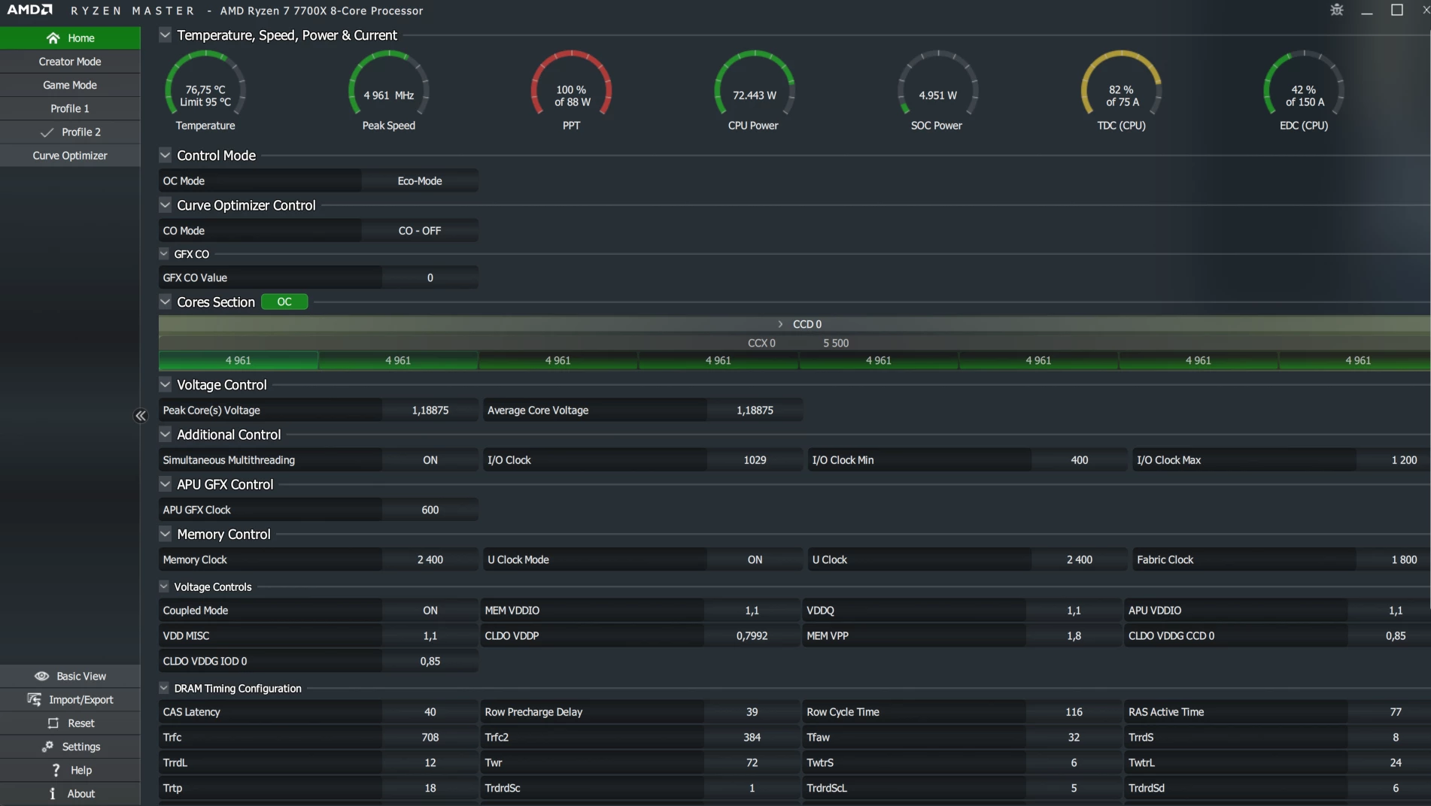Click the Settings gears icon

(47, 747)
